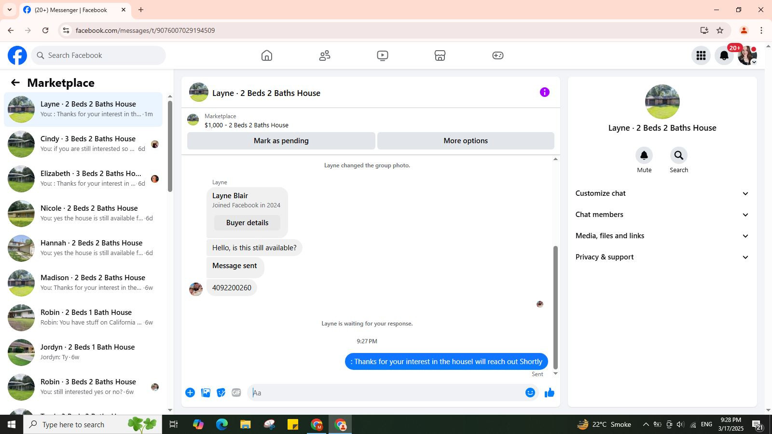
Task: Open the Chrome tab search dropdown
Action: click(x=10, y=10)
